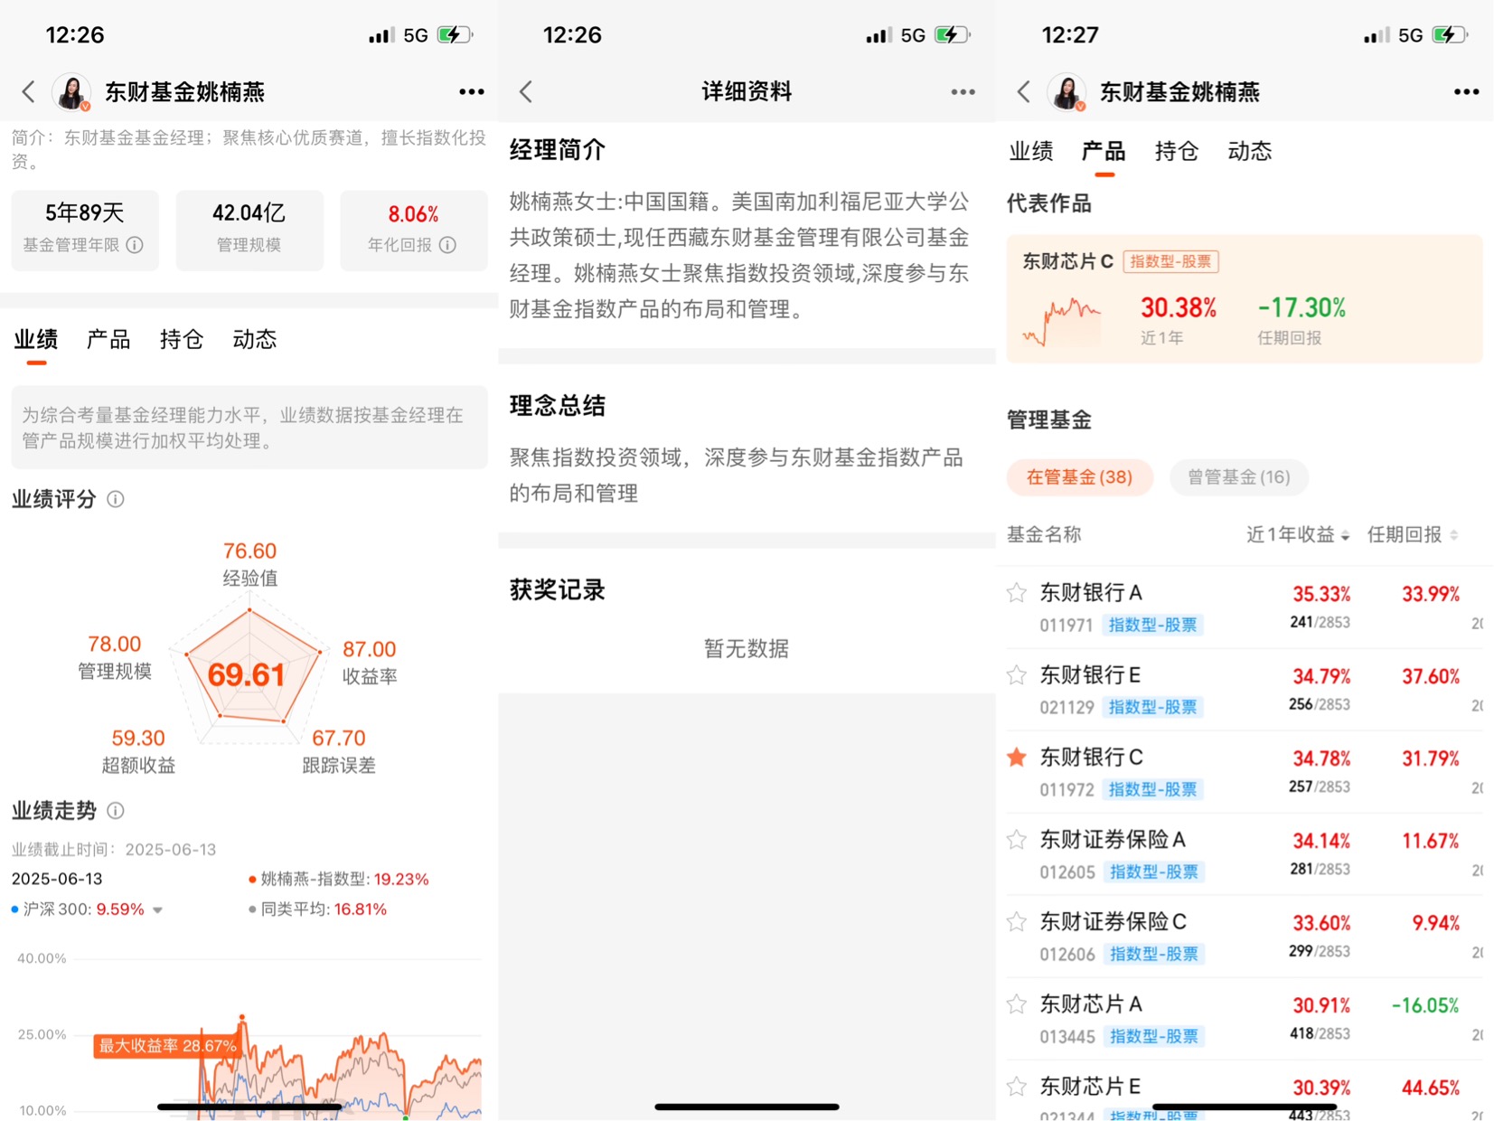The image size is (1494, 1121).
Task: Open 东财芯片A fund row
Action: 1245,1019
